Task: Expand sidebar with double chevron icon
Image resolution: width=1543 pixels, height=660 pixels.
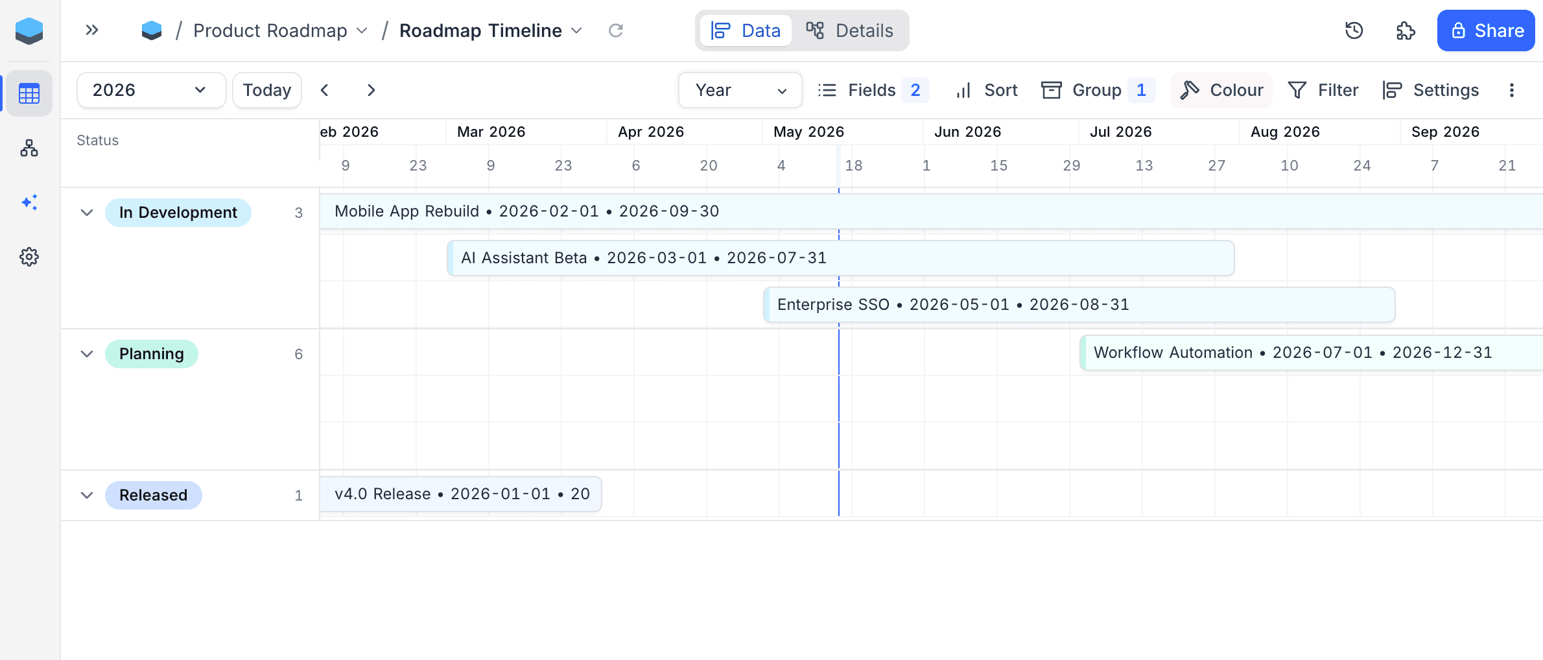Action: coord(92,30)
